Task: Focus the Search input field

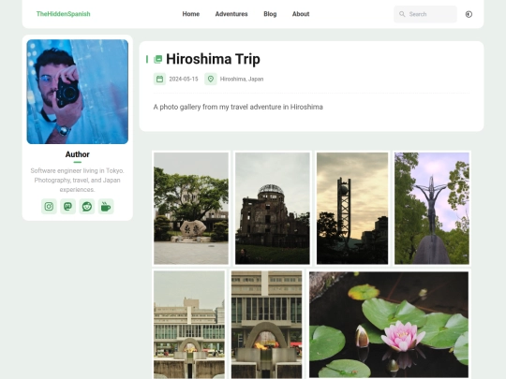Action: 425,14
